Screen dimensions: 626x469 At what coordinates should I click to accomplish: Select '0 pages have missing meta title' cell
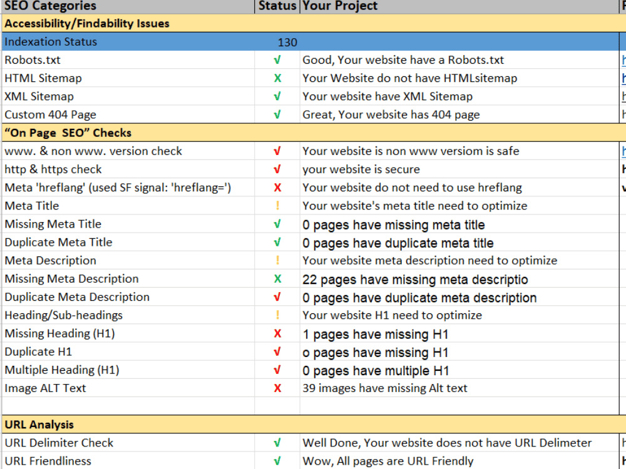click(459, 224)
